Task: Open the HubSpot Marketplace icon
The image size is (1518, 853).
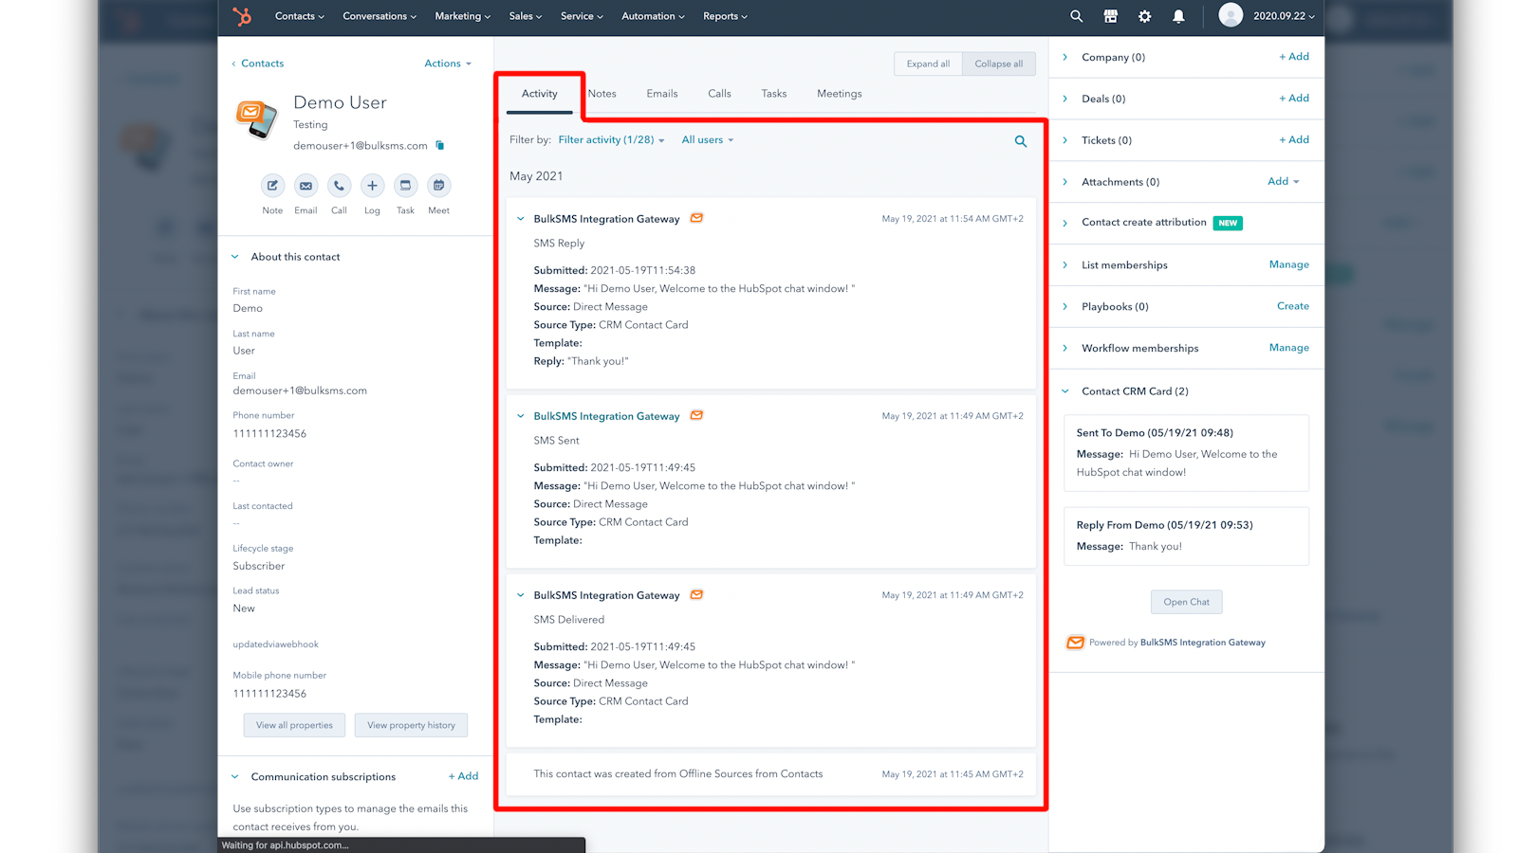Action: (x=1110, y=16)
